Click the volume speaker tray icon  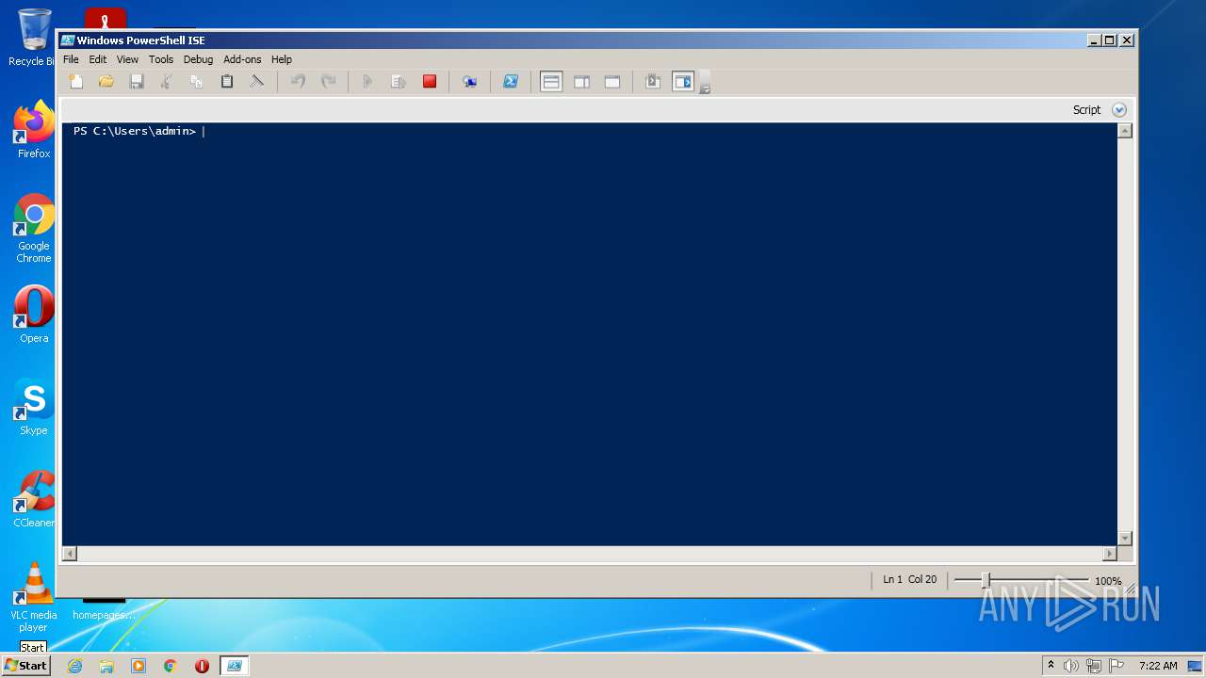click(x=1071, y=666)
